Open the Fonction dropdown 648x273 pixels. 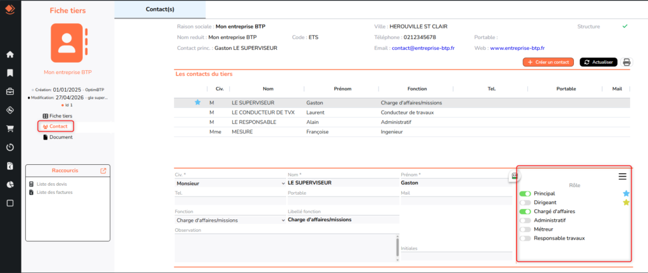click(x=230, y=220)
